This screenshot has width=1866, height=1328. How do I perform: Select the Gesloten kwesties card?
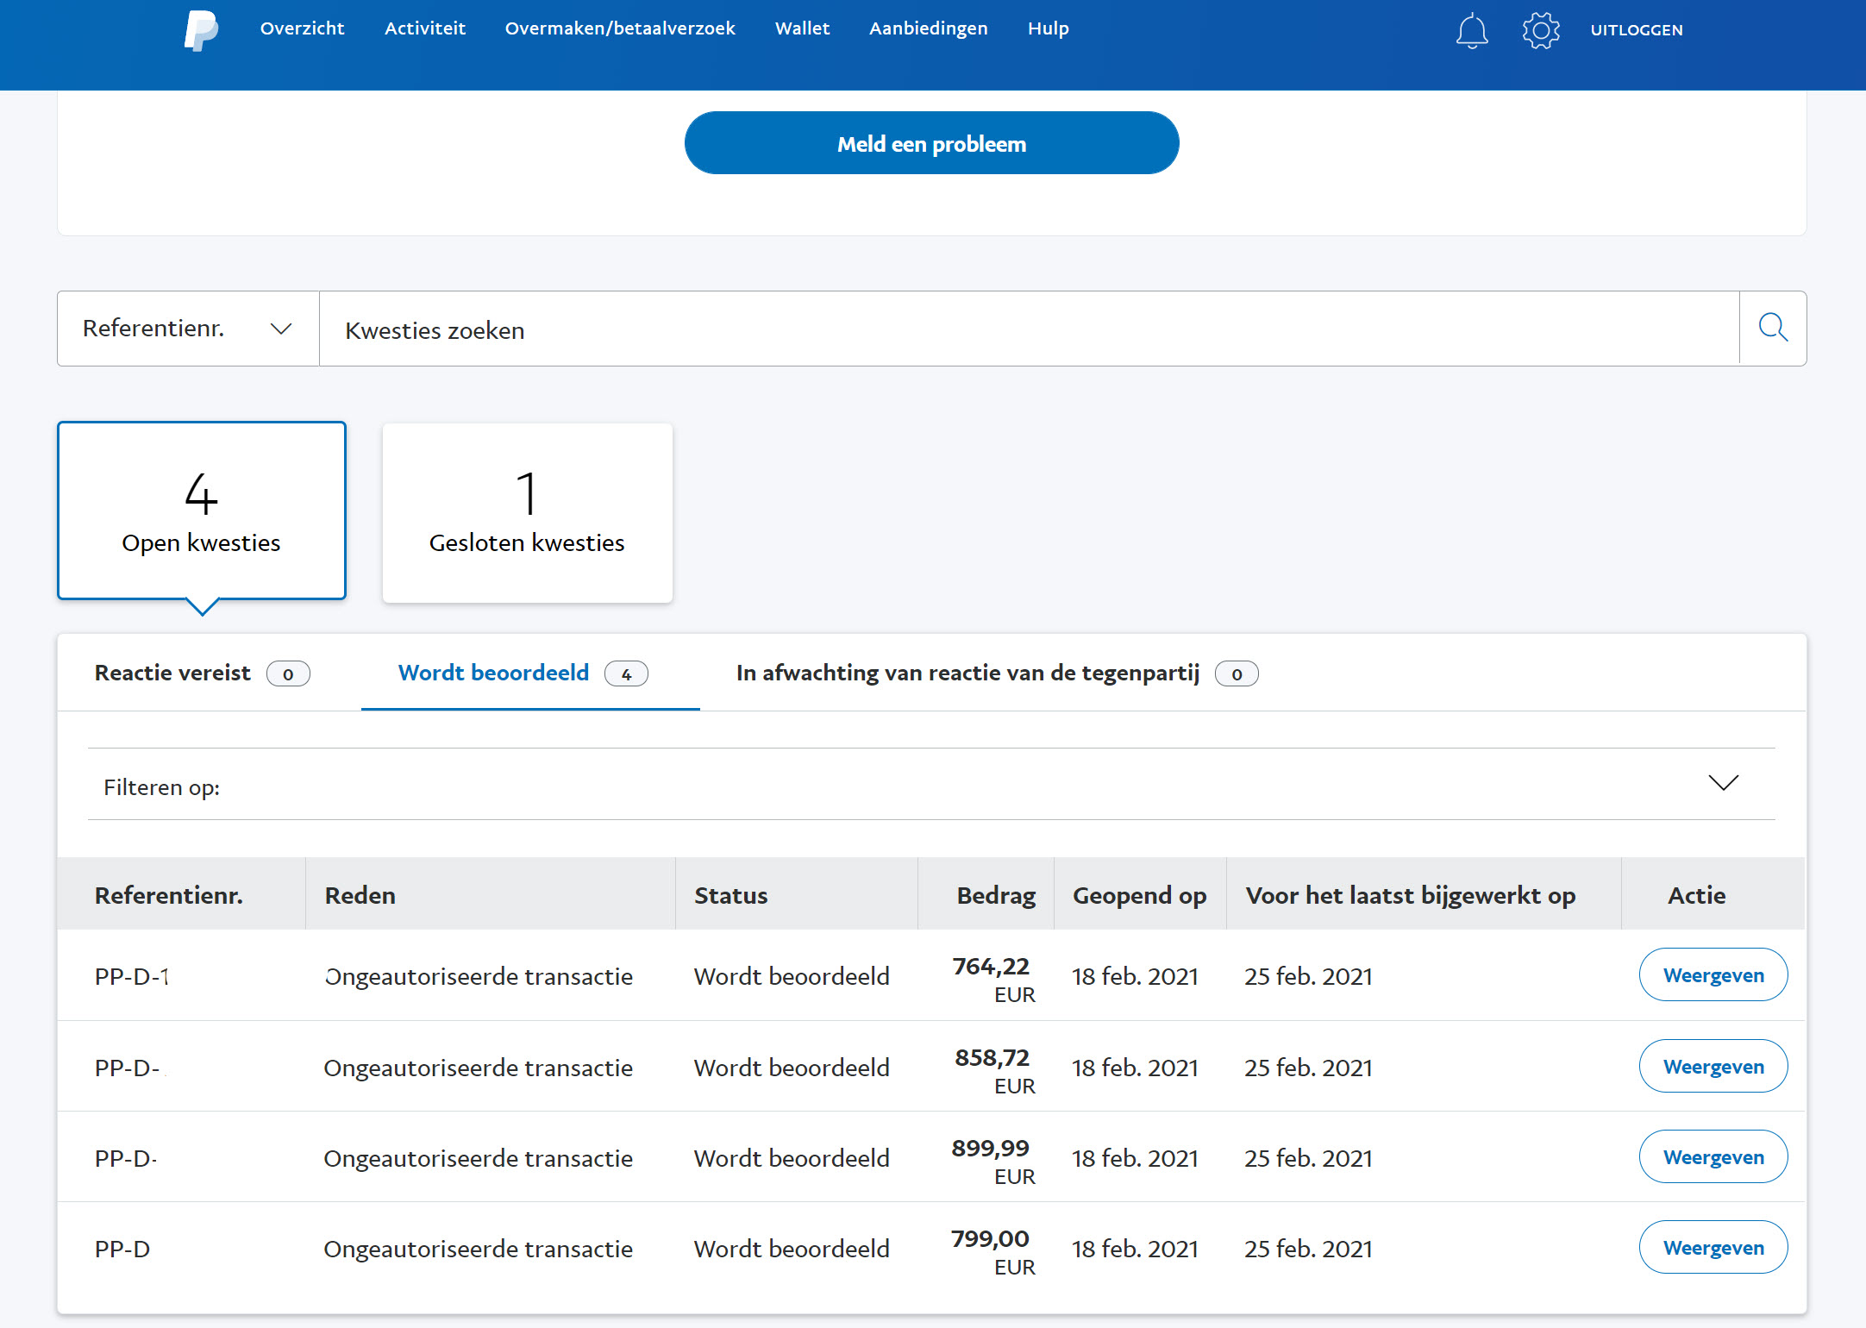(527, 512)
